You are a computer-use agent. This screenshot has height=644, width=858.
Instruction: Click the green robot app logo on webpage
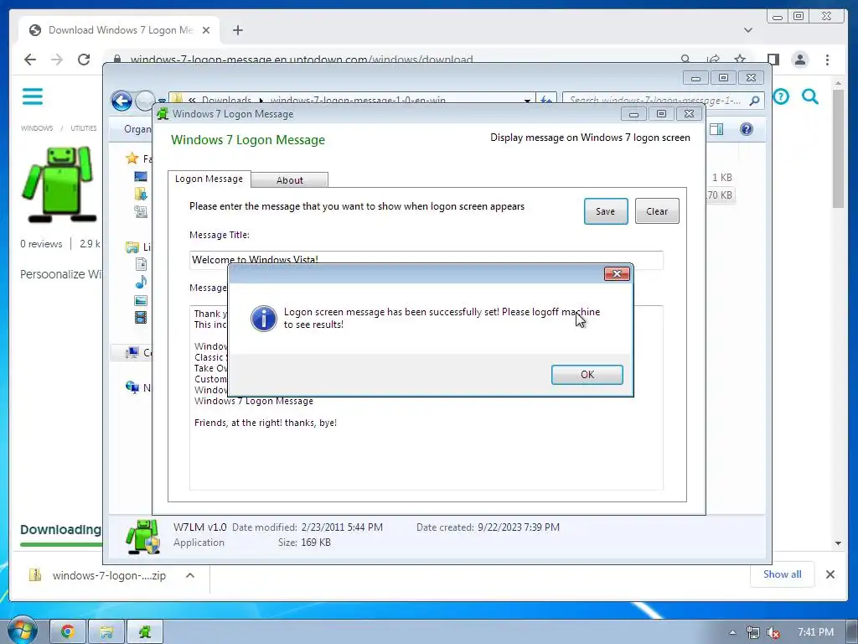pyautogui.click(x=58, y=184)
